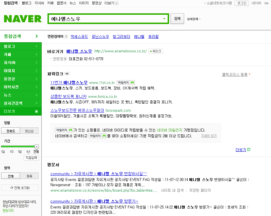Select 제목 in the 영역 filter

29,176
